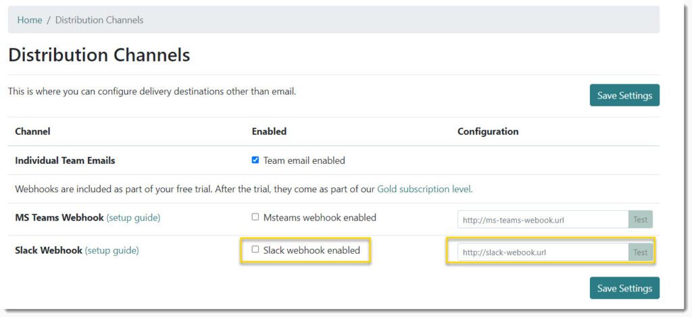Focus the MS Teams webhook URL field

pyautogui.click(x=543, y=219)
